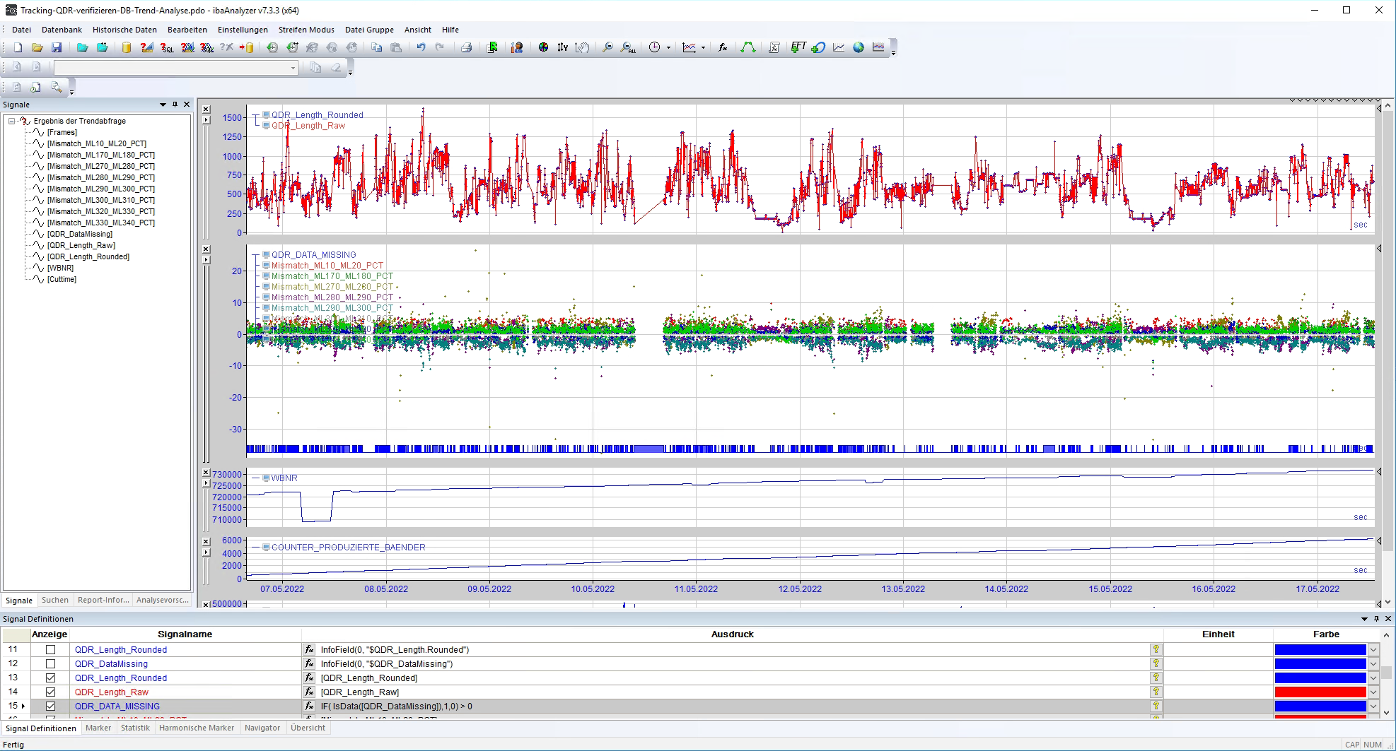Close the top QDR_Length graph strip
The width and height of the screenshot is (1396, 751).
point(206,110)
